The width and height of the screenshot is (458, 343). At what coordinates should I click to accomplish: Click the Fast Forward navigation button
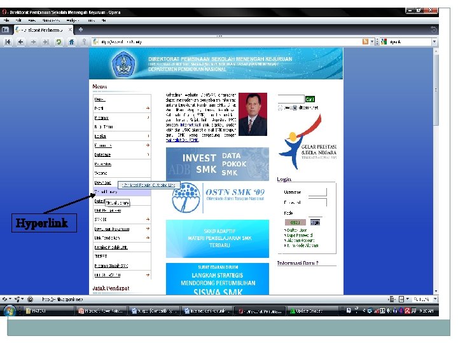[x=46, y=42]
